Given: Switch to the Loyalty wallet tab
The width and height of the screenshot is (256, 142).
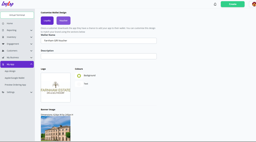Looking at the screenshot, I should tap(47, 21).
